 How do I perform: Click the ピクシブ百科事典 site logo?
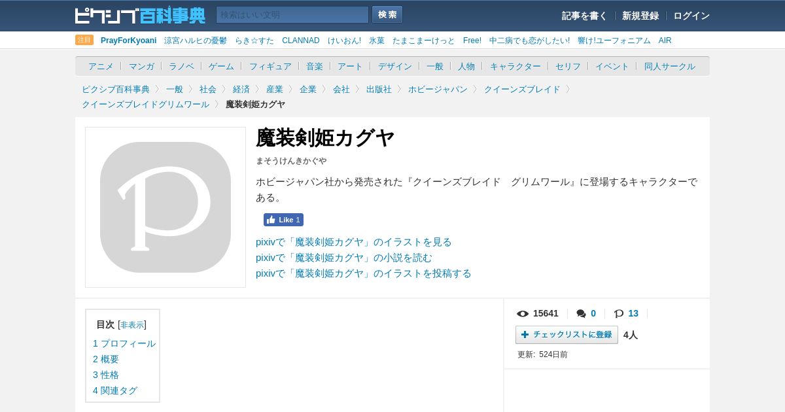point(140,15)
